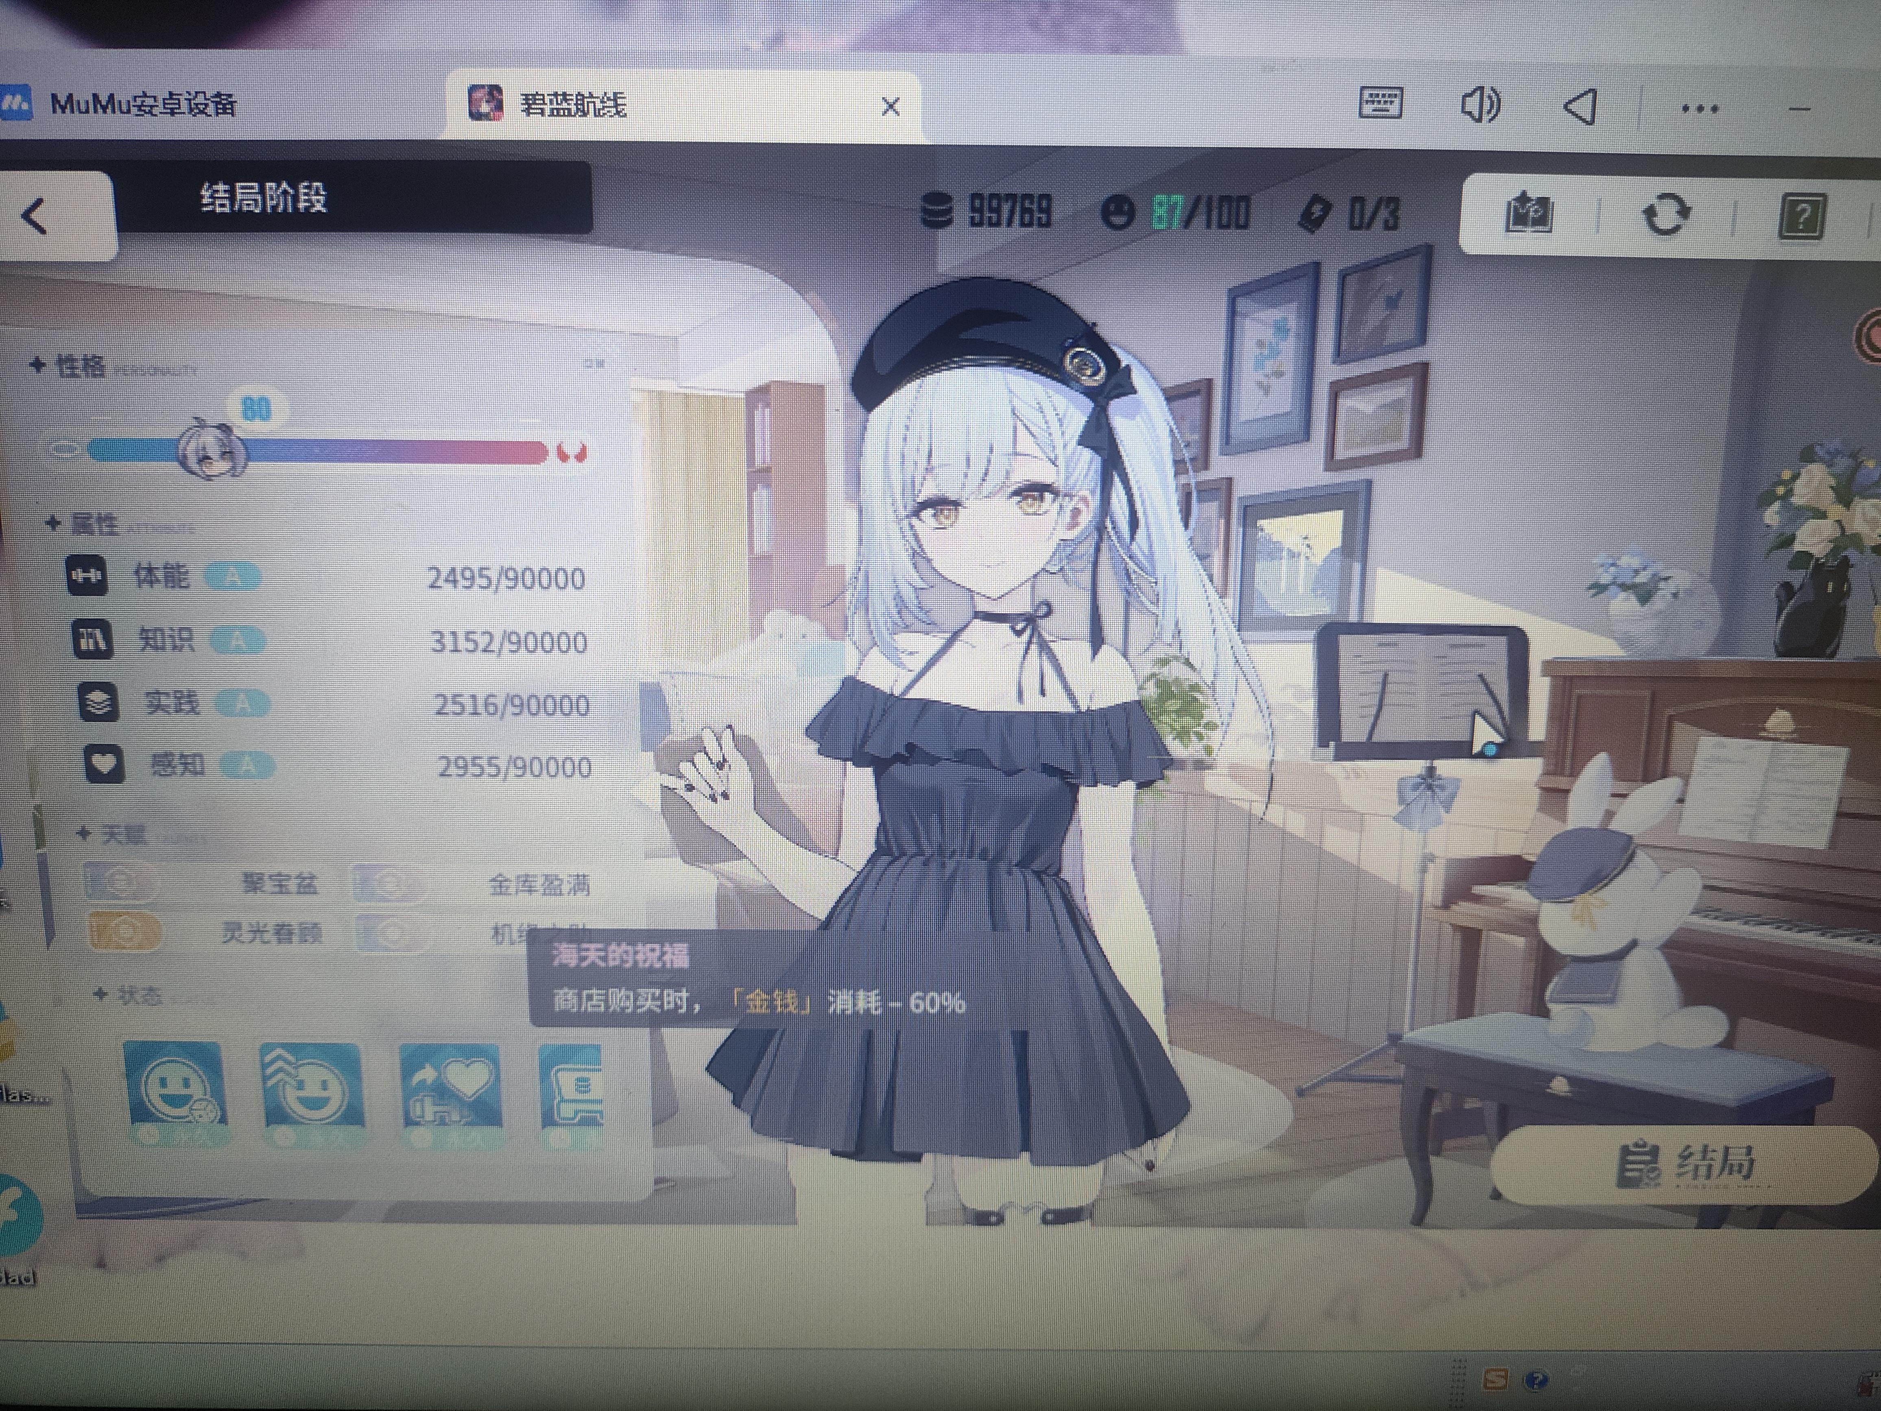Click the 聚宝盆 talent icon
Screen dimensions: 1881x1411
tap(121, 883)
